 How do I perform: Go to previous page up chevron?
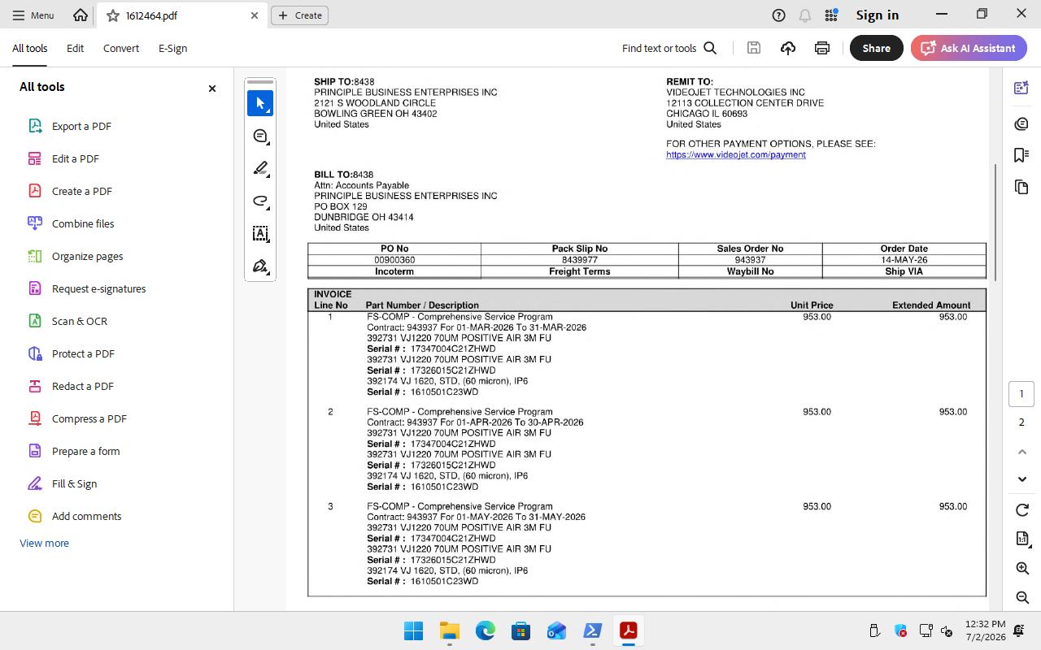click(1022, 452)
